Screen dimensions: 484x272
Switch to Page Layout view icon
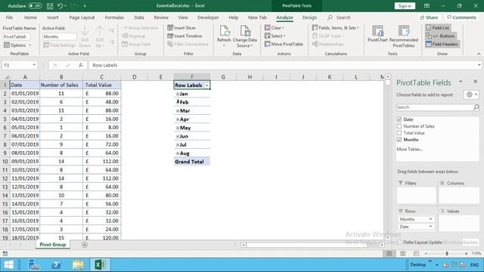click(403, 254)
